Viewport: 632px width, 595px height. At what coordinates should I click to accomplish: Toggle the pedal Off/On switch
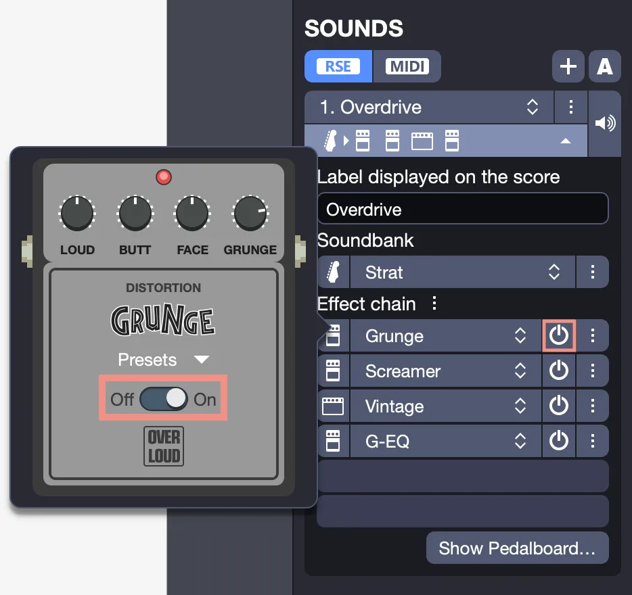click(x=164, y=399)
